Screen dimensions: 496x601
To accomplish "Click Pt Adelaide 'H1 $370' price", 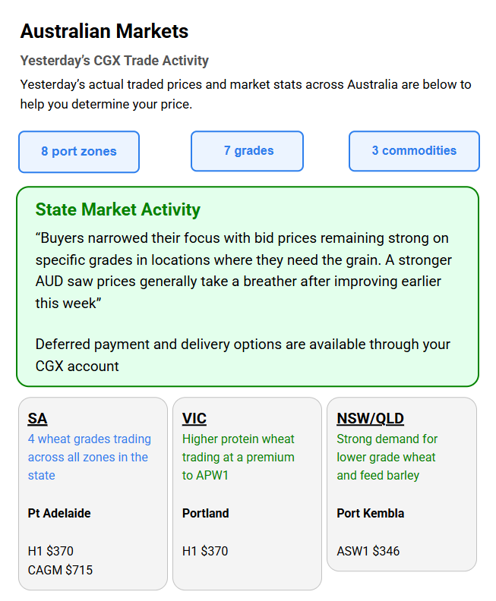I will [51, 551].
